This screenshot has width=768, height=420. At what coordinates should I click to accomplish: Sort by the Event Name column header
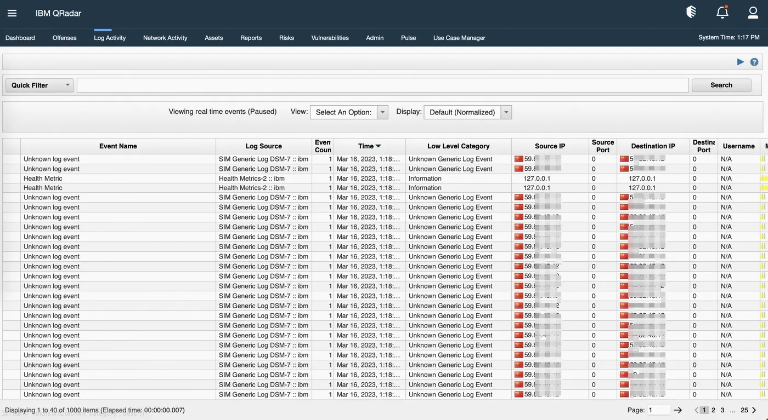coord(118,146)
